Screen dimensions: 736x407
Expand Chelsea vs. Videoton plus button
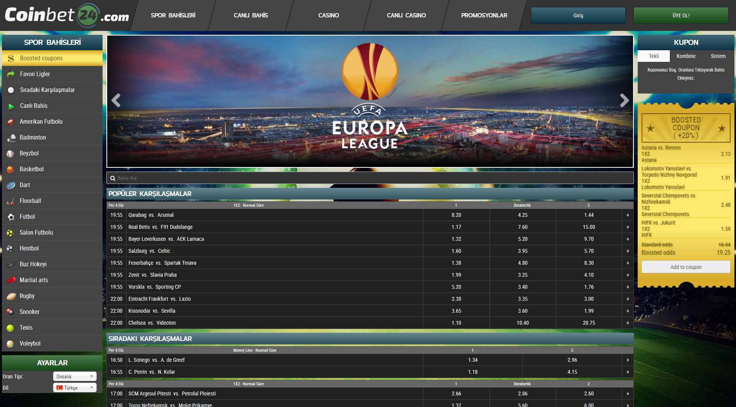[x=628, y=323]
